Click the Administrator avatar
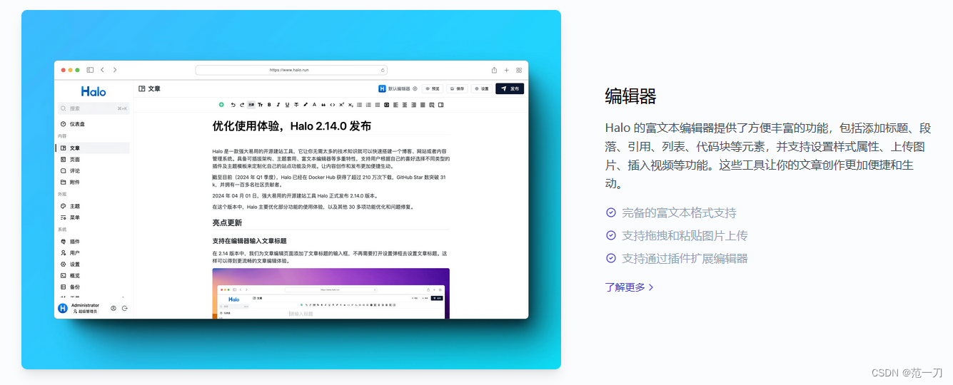 pyautogui.click(x=63, y=308)
